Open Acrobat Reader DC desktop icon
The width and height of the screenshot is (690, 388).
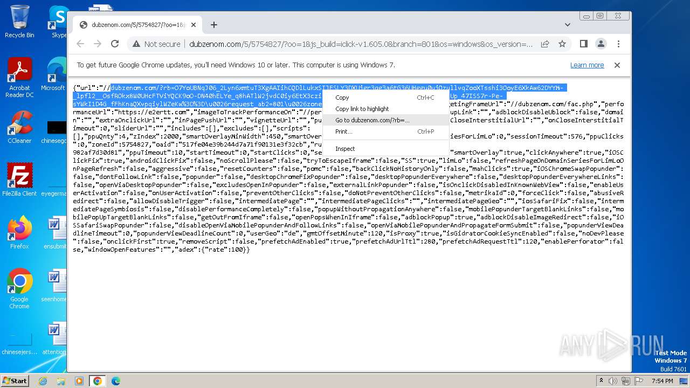(19, 78)
